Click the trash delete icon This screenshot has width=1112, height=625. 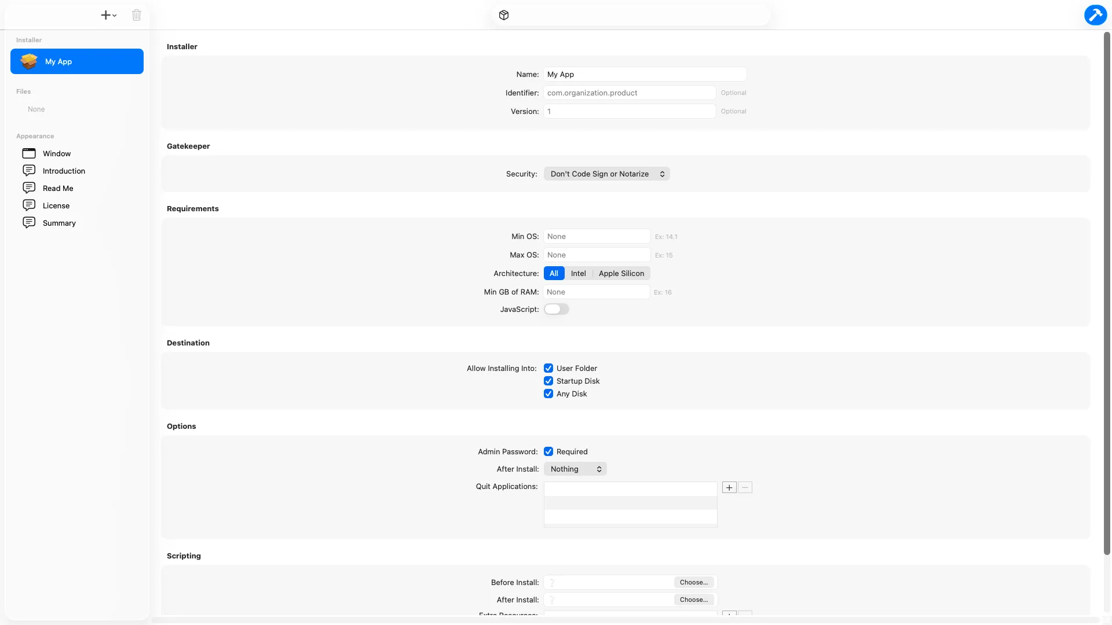[136, 15]
